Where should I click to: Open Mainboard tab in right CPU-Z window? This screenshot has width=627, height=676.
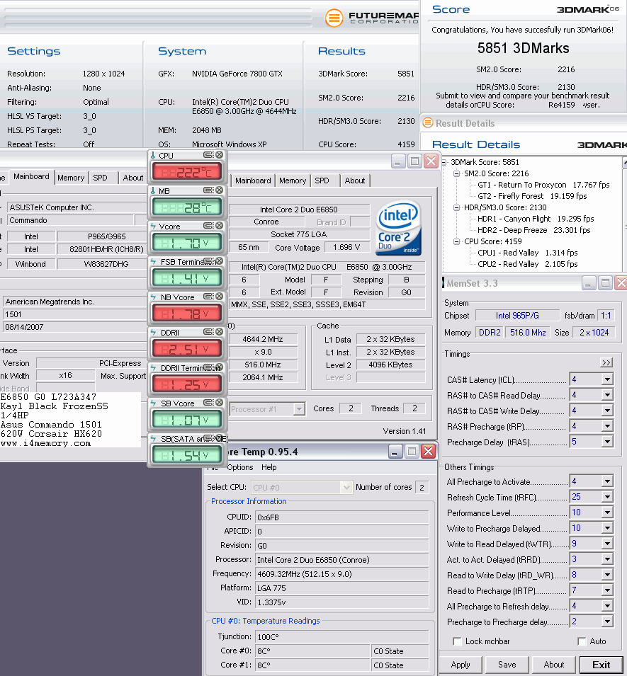pos(253,181)
